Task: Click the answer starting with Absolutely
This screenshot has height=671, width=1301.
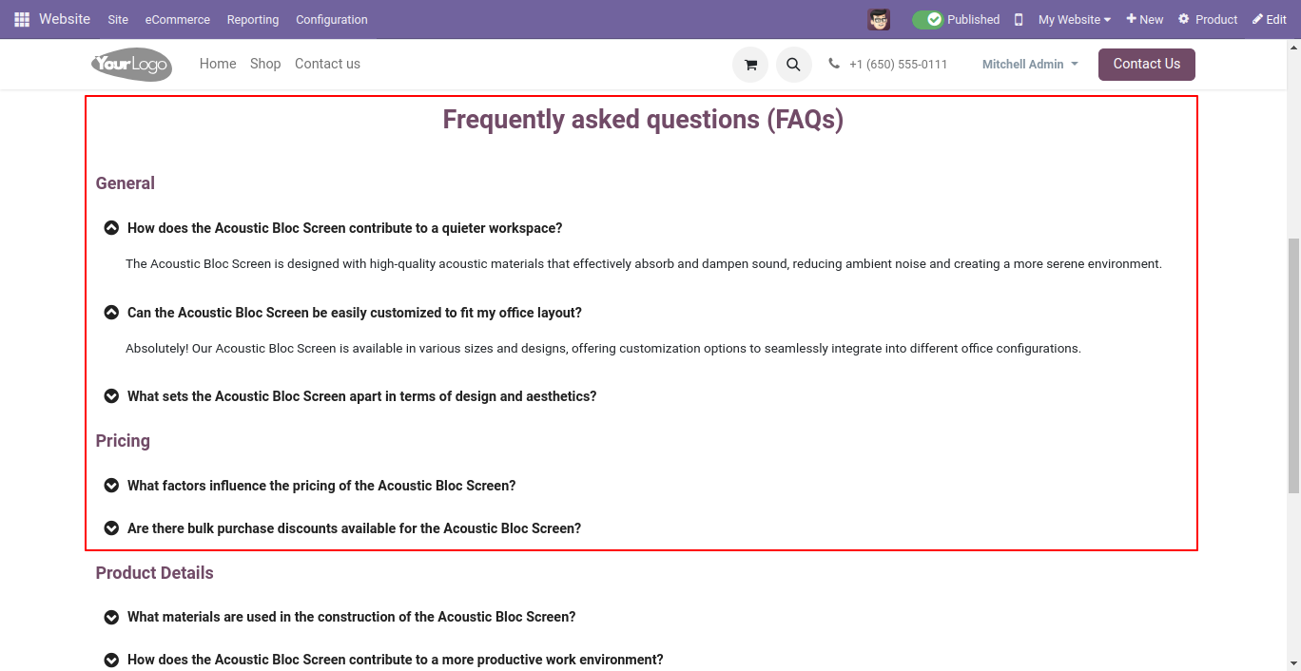Action: (603, 349)
